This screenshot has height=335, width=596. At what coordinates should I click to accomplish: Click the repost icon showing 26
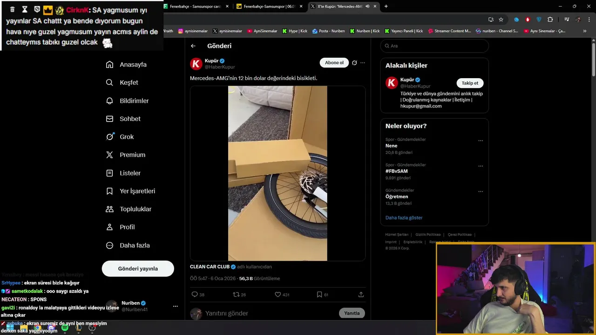[236, 295]
